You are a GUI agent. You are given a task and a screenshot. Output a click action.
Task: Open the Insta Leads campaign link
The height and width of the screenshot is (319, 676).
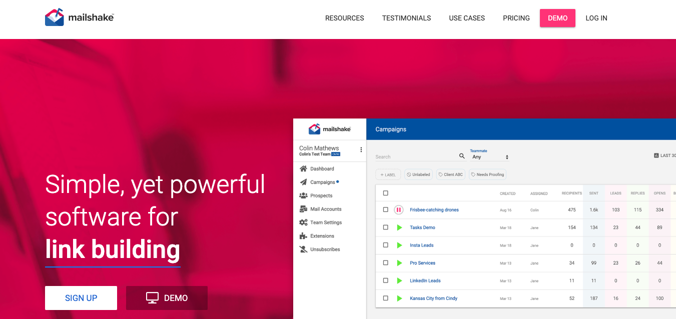(422, 245)
